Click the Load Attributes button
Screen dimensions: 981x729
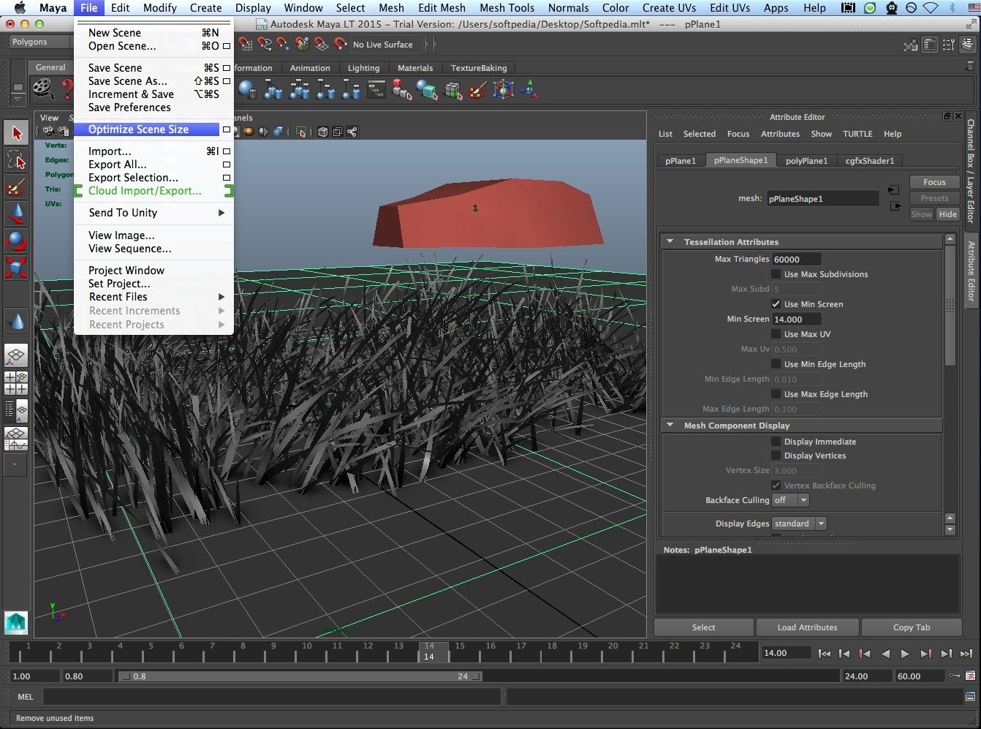pyautogui.click(x=807, y=627)
